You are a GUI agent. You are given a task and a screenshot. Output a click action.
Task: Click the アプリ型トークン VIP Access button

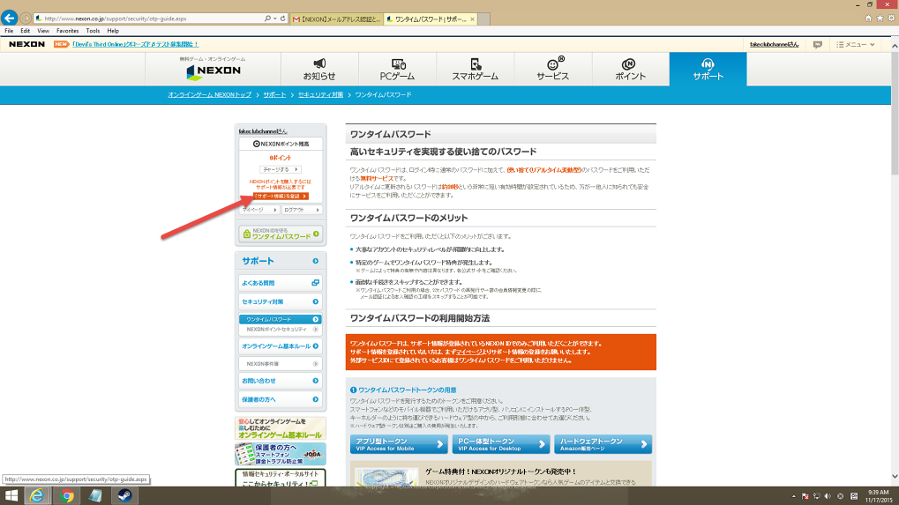[x=400, y=444]
